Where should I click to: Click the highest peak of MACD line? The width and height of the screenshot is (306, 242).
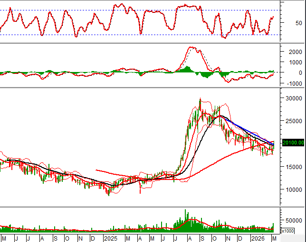(x=192, y=47)
